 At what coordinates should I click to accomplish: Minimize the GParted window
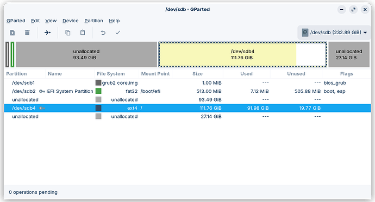pyautogui.click(x=342, y=10)
